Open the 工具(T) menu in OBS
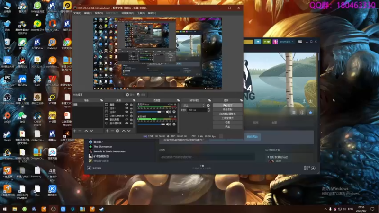379x213 pixels. (141, 13)
